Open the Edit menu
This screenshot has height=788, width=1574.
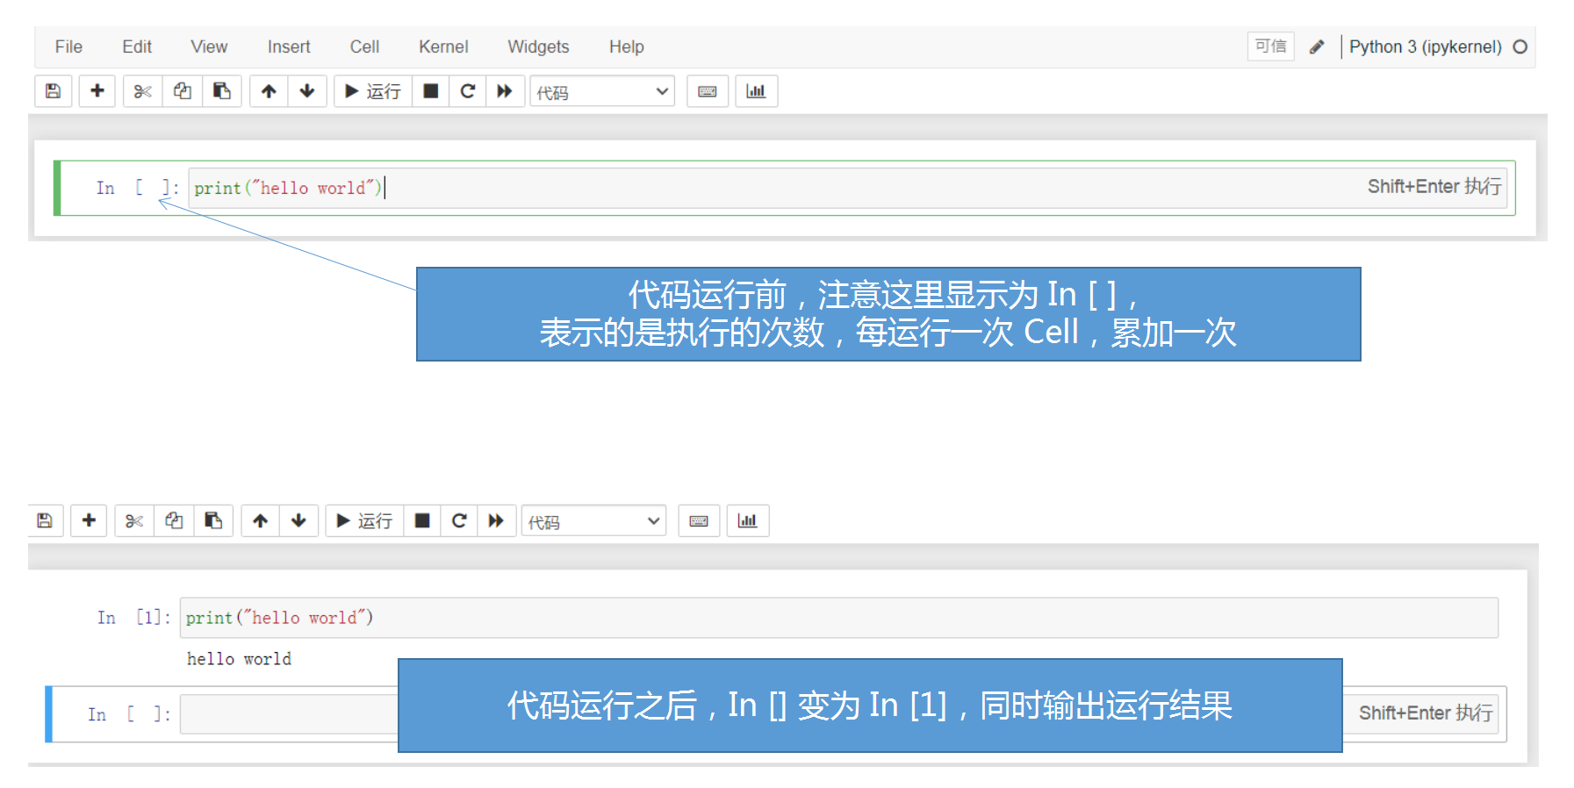137,47
